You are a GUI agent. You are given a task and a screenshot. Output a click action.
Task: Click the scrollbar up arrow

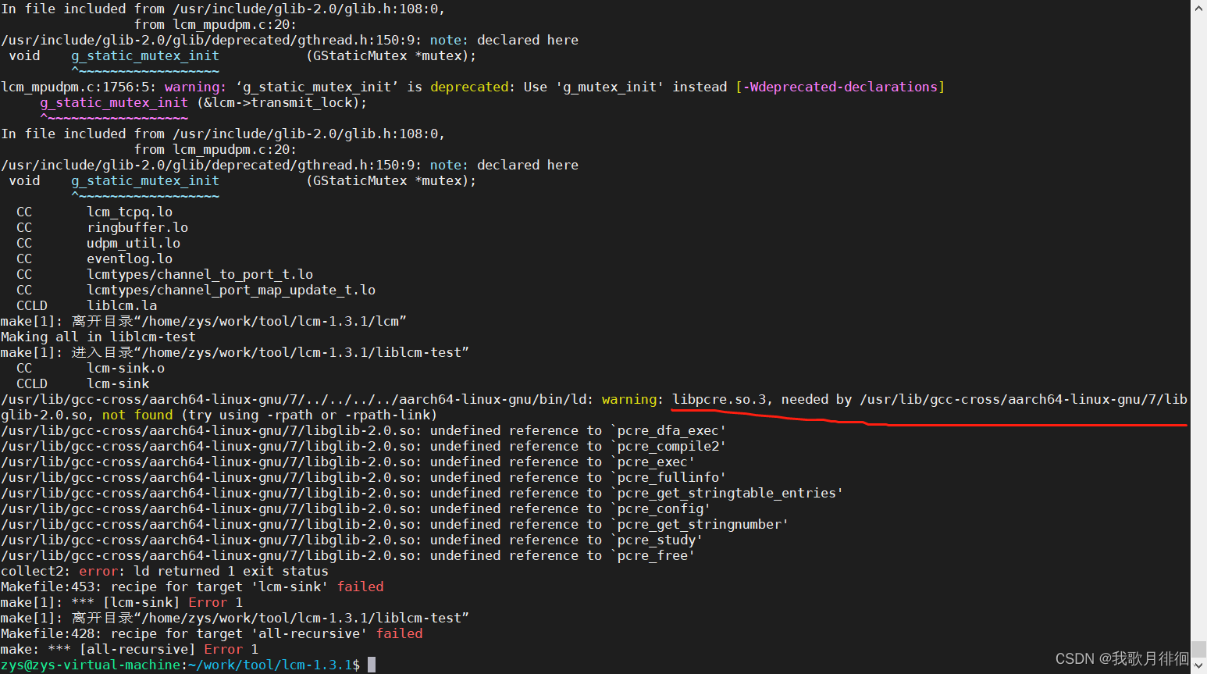(1198, 8)
